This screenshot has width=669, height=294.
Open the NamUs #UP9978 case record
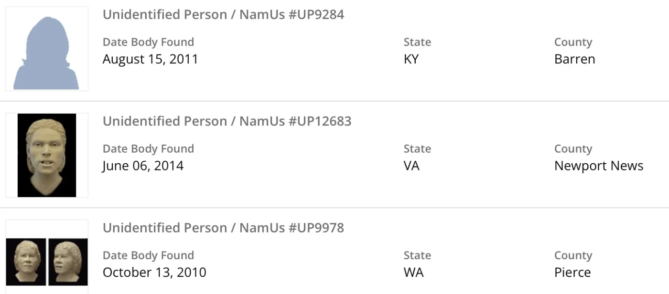[x=223, y=228]
